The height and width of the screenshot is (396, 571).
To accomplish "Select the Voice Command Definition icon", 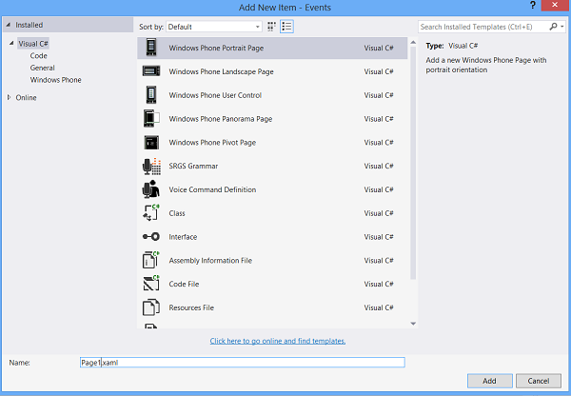I will pyautogui.click(x=150, y=189).
